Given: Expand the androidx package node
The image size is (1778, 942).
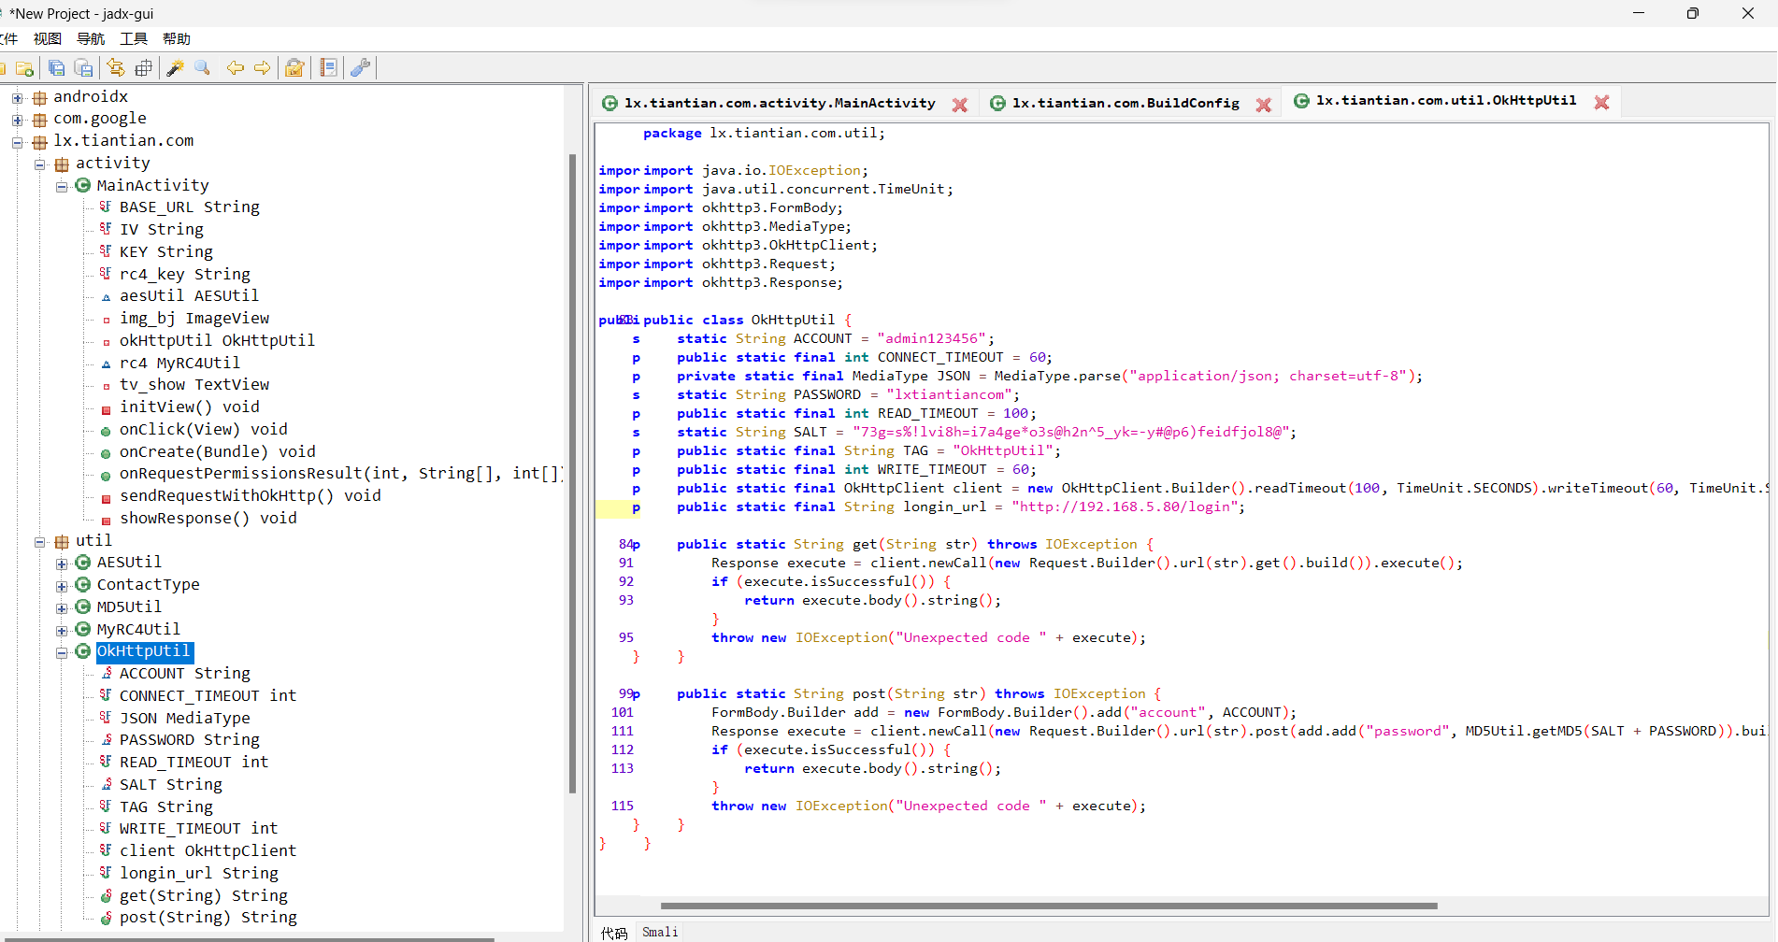Looking at the screenshot, I should (17, 97).
